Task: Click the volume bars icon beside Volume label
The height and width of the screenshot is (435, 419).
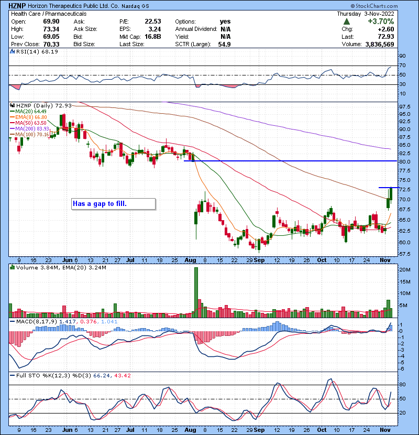Action: [x=12, y=267]
